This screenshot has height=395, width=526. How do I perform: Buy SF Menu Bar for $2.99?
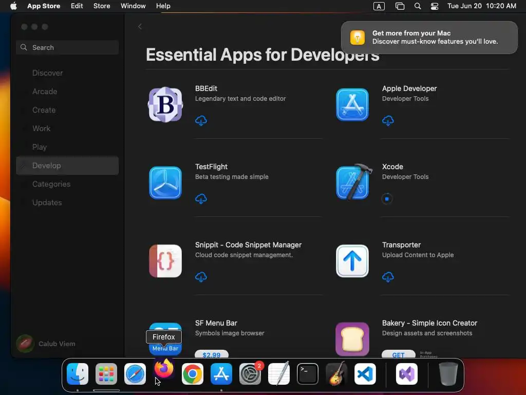pos(212,355)
